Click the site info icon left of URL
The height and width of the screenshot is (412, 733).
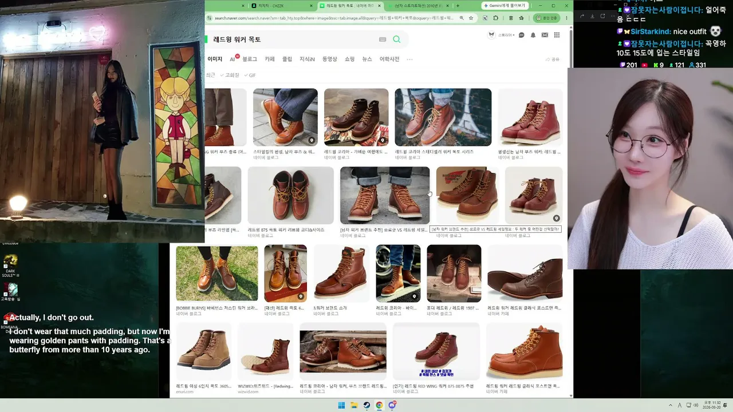[x=210, y=18]
